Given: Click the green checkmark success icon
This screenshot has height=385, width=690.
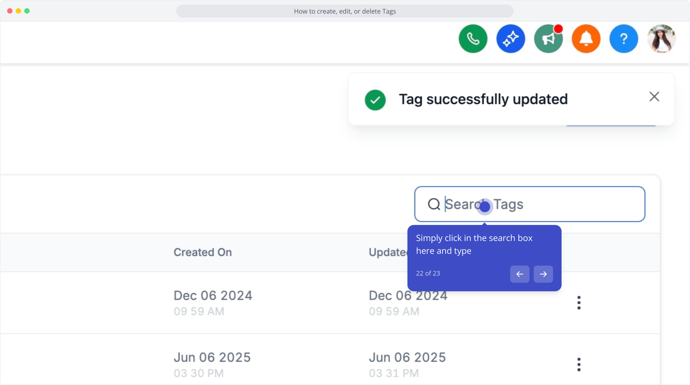Looking at the screenshot, I should pos(375,100).
